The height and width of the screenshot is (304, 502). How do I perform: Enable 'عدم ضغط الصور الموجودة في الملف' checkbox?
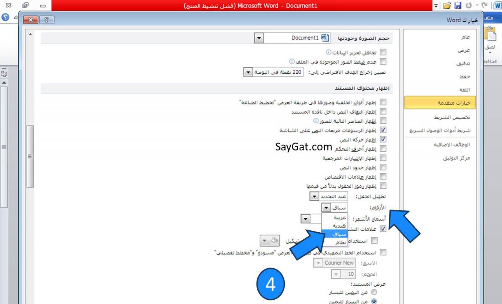coord(383,62)
